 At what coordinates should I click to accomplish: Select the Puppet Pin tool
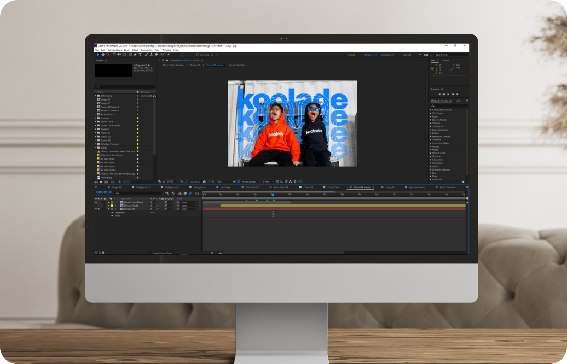169,55
